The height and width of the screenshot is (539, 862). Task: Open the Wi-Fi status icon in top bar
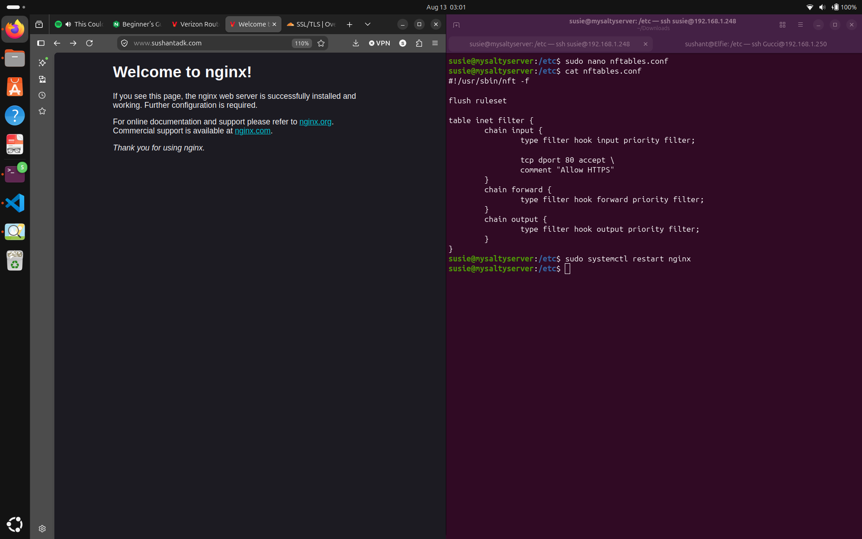(x=810, y=7)
